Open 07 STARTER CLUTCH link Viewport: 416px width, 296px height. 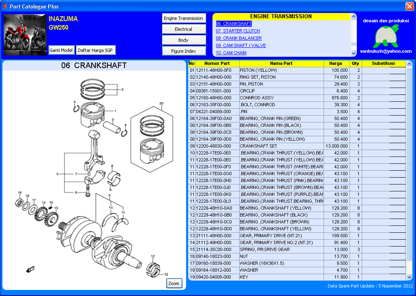[x=238, y=31]
